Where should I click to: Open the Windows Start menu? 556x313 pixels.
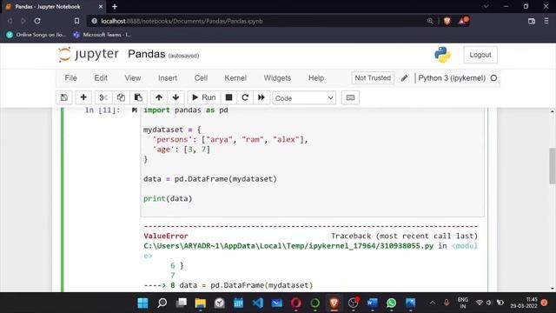[x=142, y=303]
